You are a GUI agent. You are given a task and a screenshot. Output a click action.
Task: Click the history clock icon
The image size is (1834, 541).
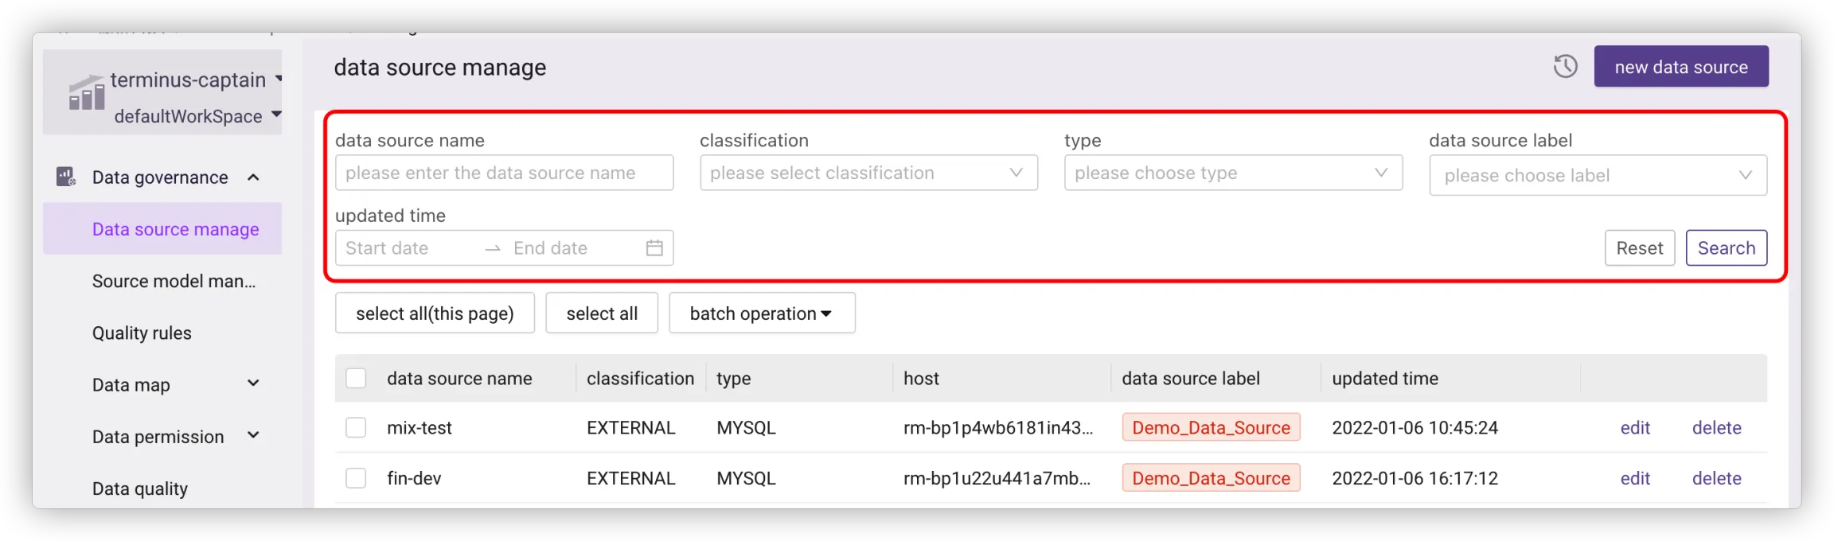pyautogui.click(x=1565, y=66)
